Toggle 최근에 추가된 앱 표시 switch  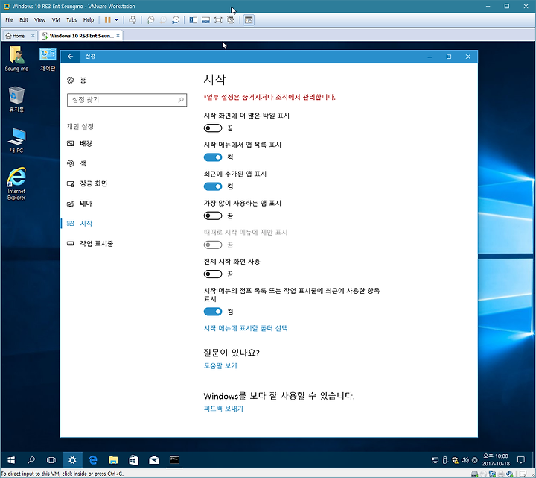[x=213, y=186]
